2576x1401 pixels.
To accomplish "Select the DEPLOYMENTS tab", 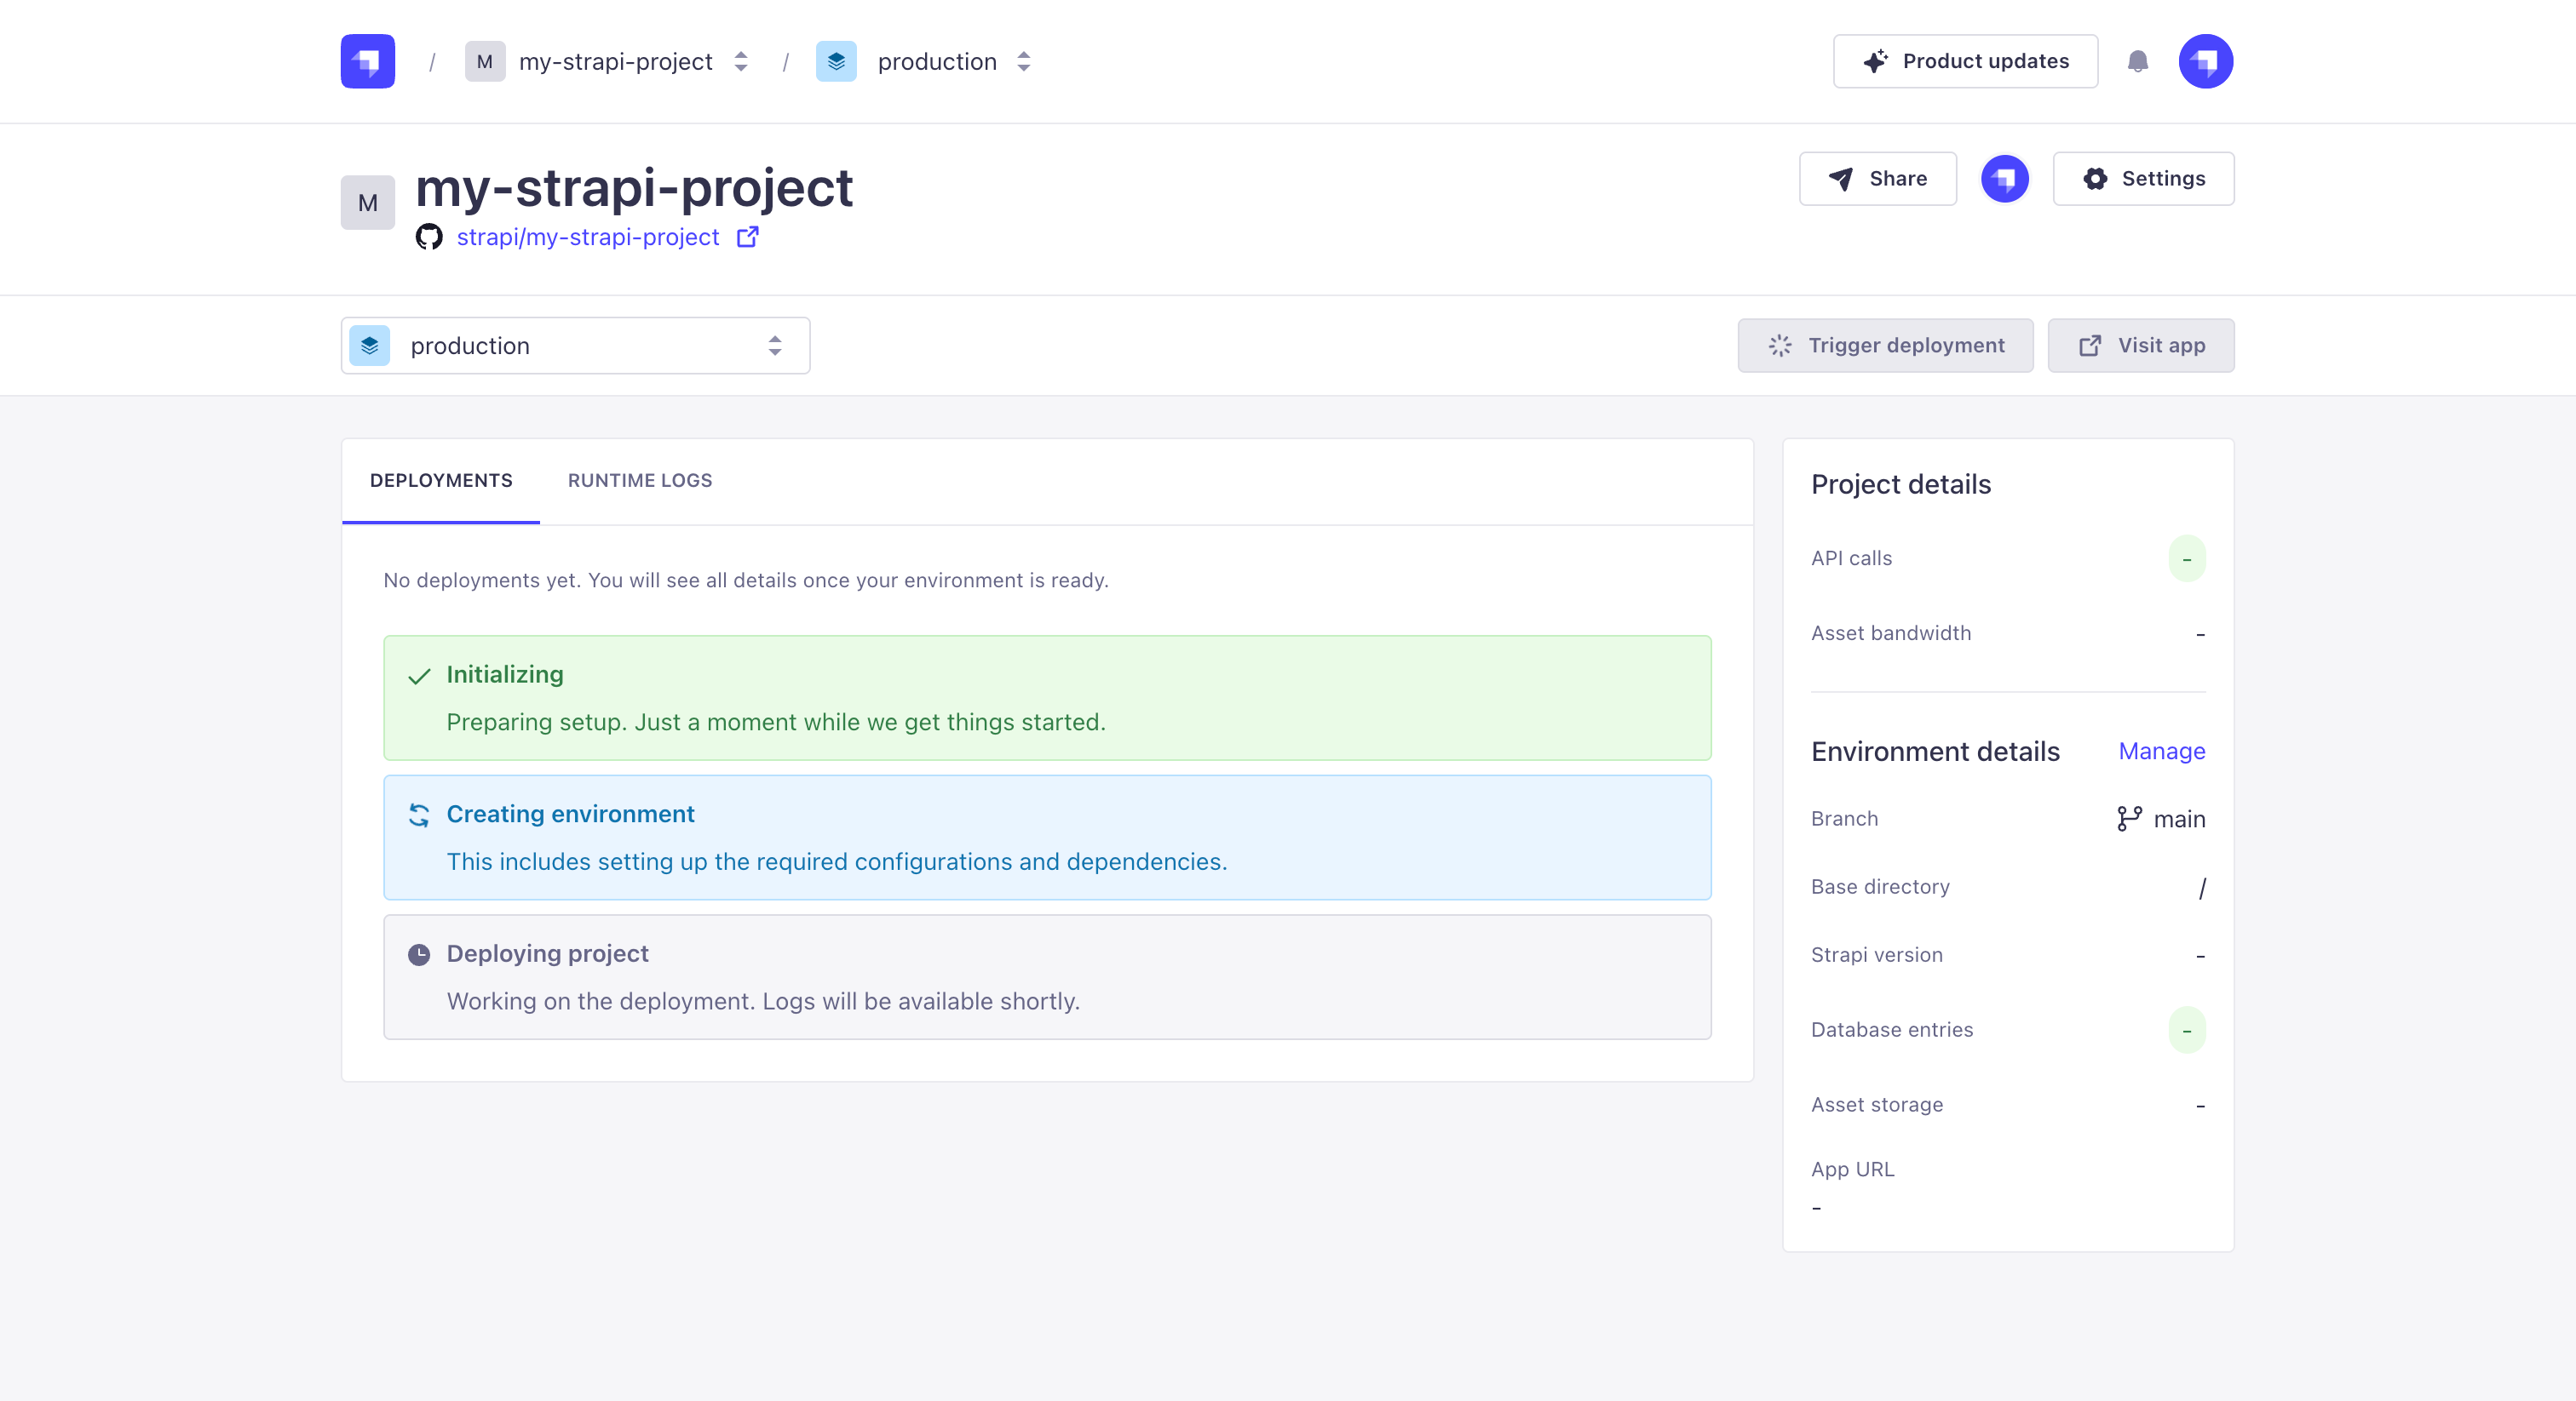I will (440, 481).
